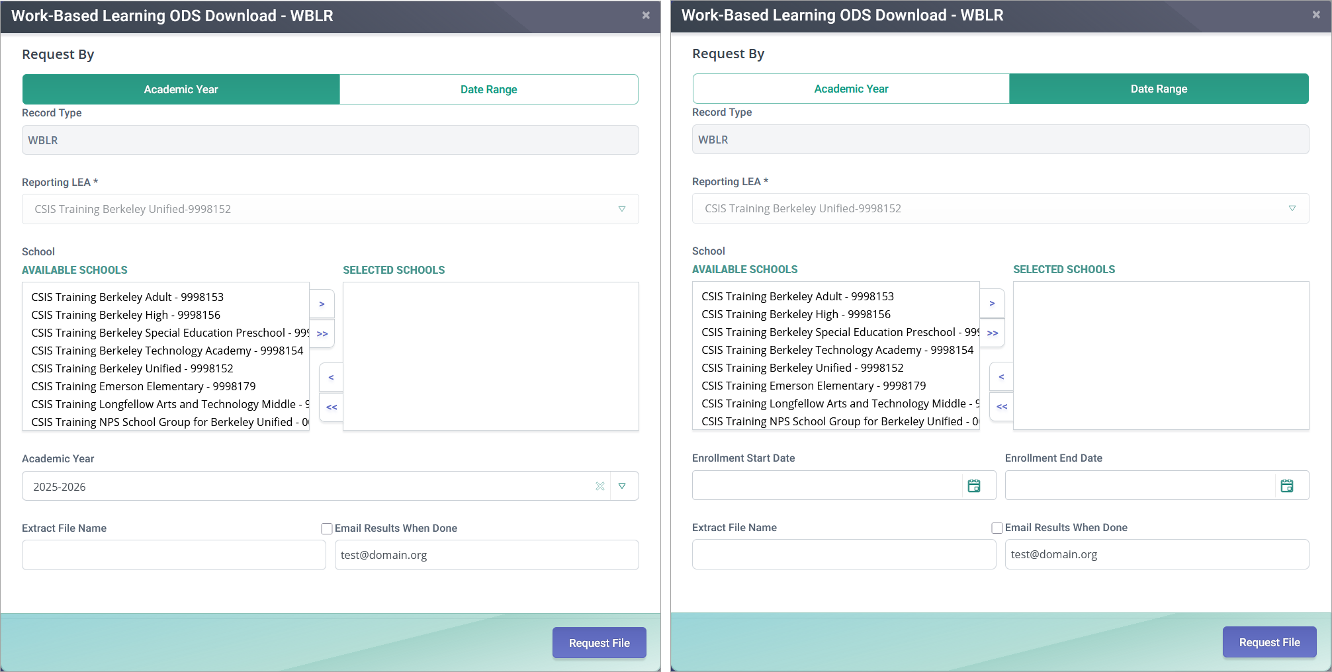Viewport: 1332px width, 672px height.
Task: Click Request File on left dialog
Action: click(x=599, y=642)
